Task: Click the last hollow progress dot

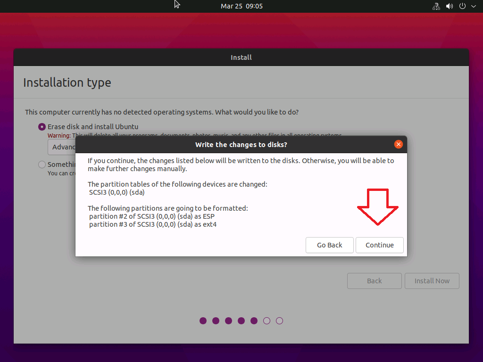Action: point(279,321)
